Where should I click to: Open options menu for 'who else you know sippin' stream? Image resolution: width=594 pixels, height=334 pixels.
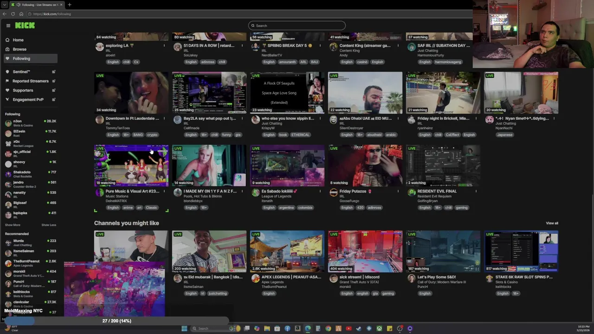pyautogui.click(x=320, y=118)
